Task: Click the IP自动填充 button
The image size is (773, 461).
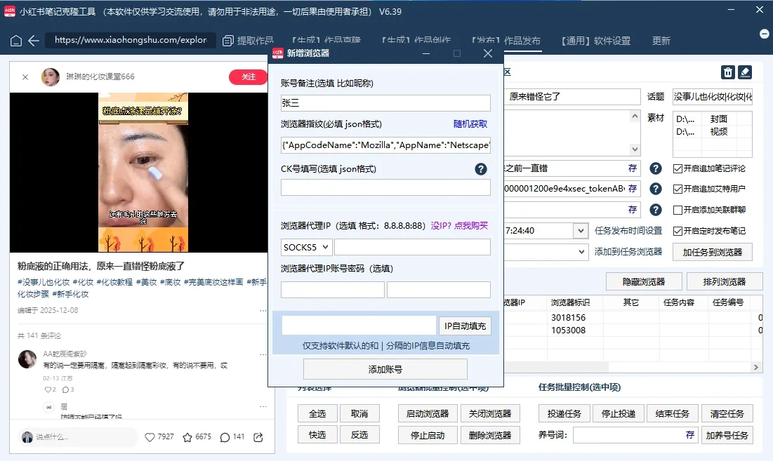Action: pos(465,326)
